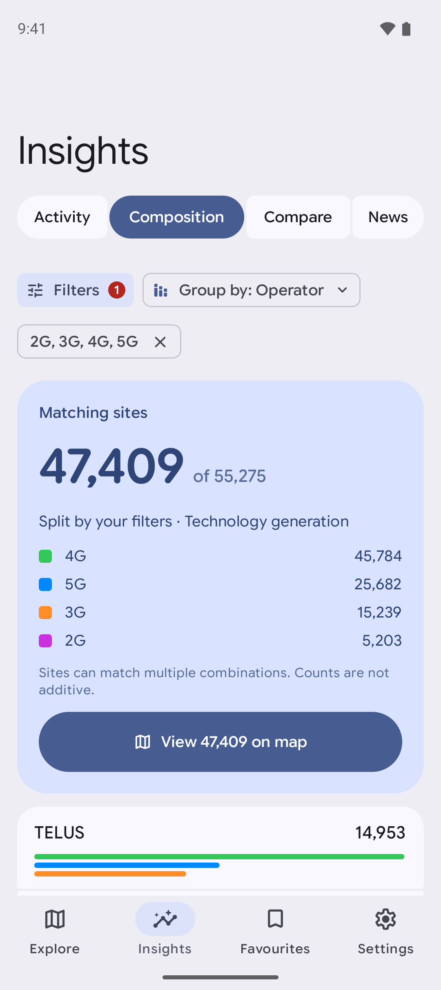441x990 pixels.
Task: Tap the battery status icon
Action: (406, 29)
